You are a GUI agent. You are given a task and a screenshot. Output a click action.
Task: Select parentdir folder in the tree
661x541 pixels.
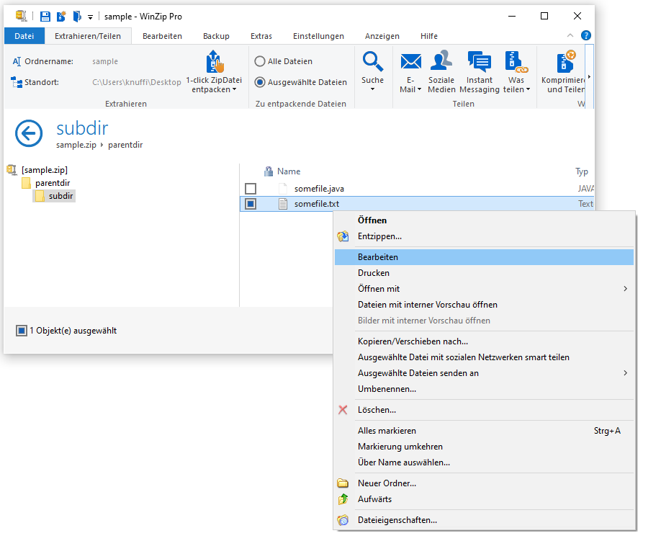[53, 183]
